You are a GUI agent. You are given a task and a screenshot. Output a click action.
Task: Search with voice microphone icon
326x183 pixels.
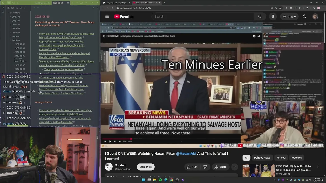pyautogui.click(x=273, y=17)
